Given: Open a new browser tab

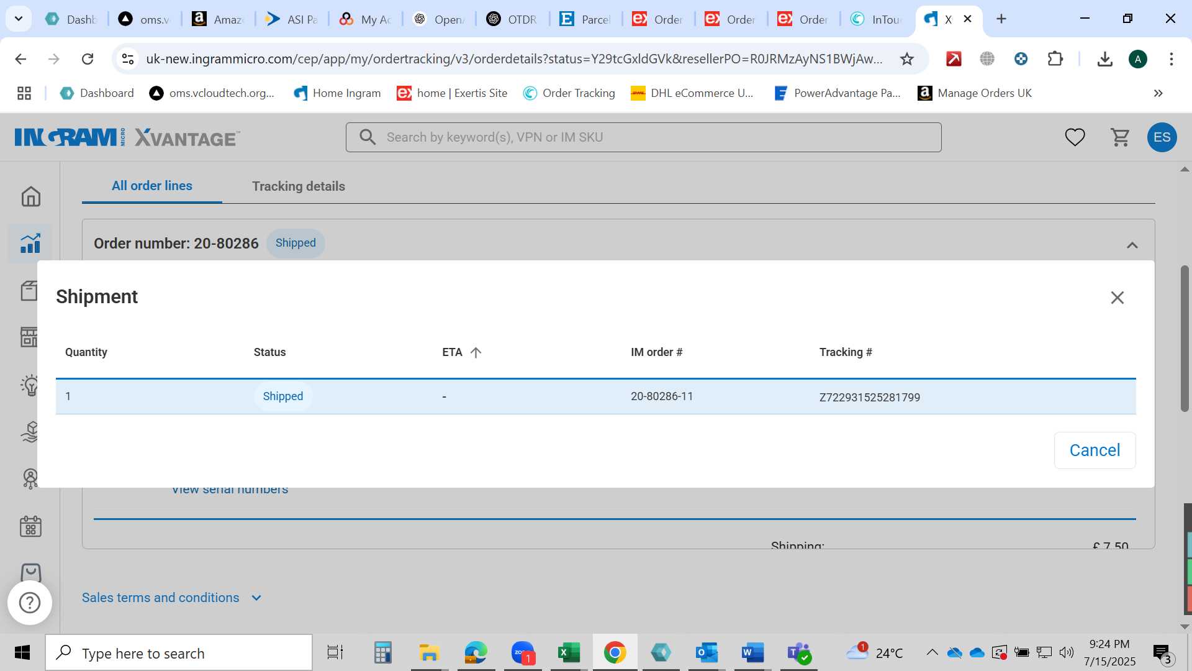Looking at the screenshot, I should pos(1001,19).
